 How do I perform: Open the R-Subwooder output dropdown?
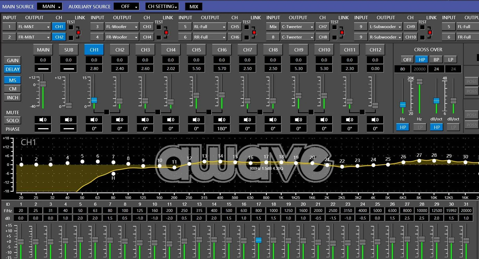tap(385, 37)
